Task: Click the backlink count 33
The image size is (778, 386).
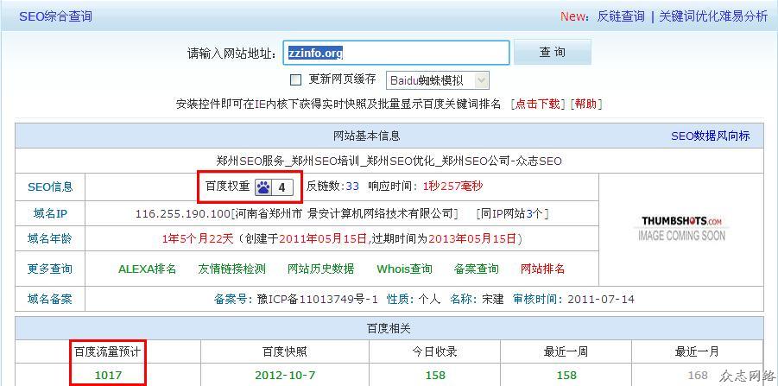Action: (352, 187)
